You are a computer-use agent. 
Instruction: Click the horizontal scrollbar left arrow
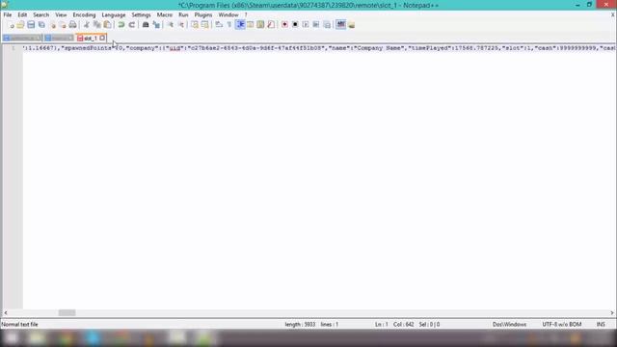pyautogui.click(x=6, y=312)
